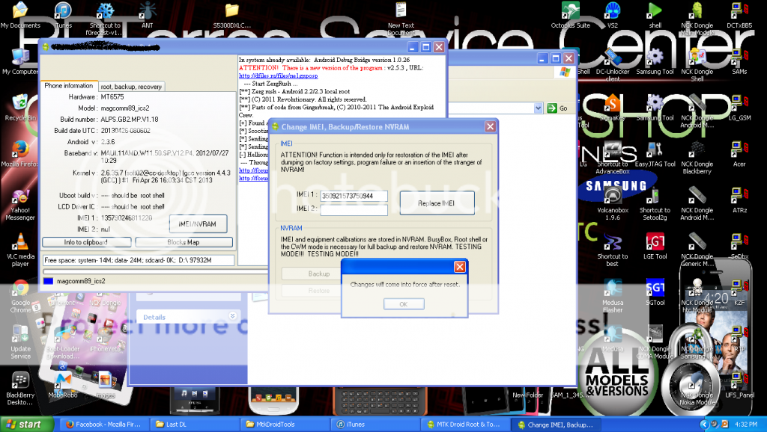Launch the Yahoo! Messenger desktop icon

(20, 196)
